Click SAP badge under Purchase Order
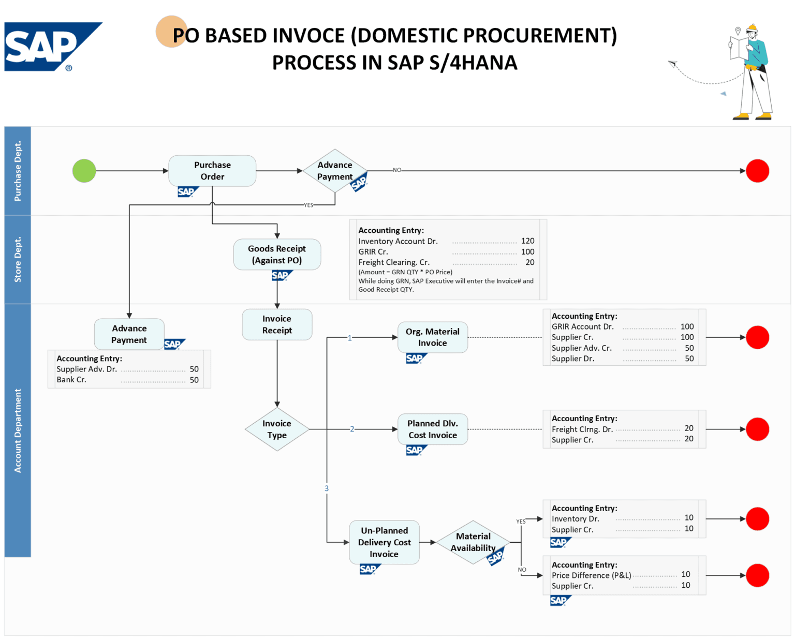795x640 pixels. point(187,192)
